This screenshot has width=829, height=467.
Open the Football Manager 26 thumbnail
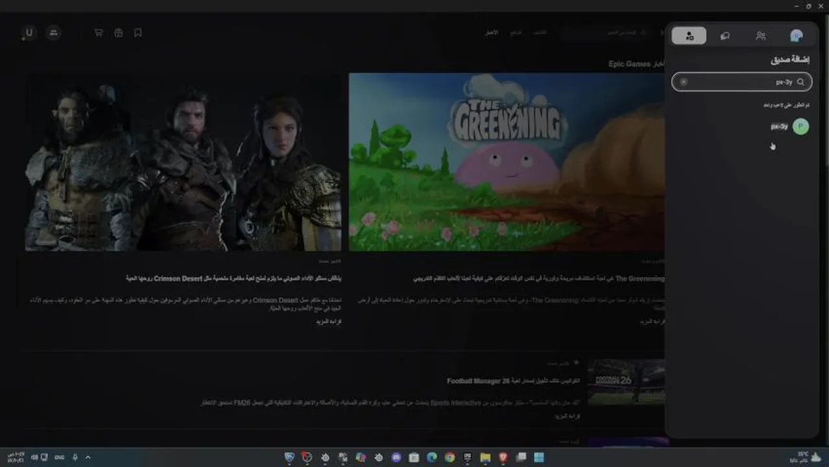626,382
